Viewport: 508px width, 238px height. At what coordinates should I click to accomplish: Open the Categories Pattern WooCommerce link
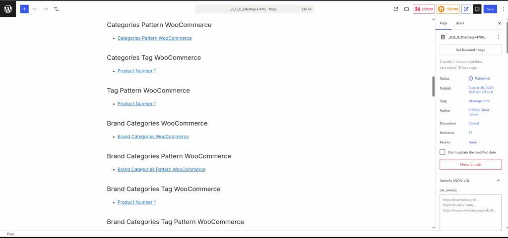[x=155, y=38]
